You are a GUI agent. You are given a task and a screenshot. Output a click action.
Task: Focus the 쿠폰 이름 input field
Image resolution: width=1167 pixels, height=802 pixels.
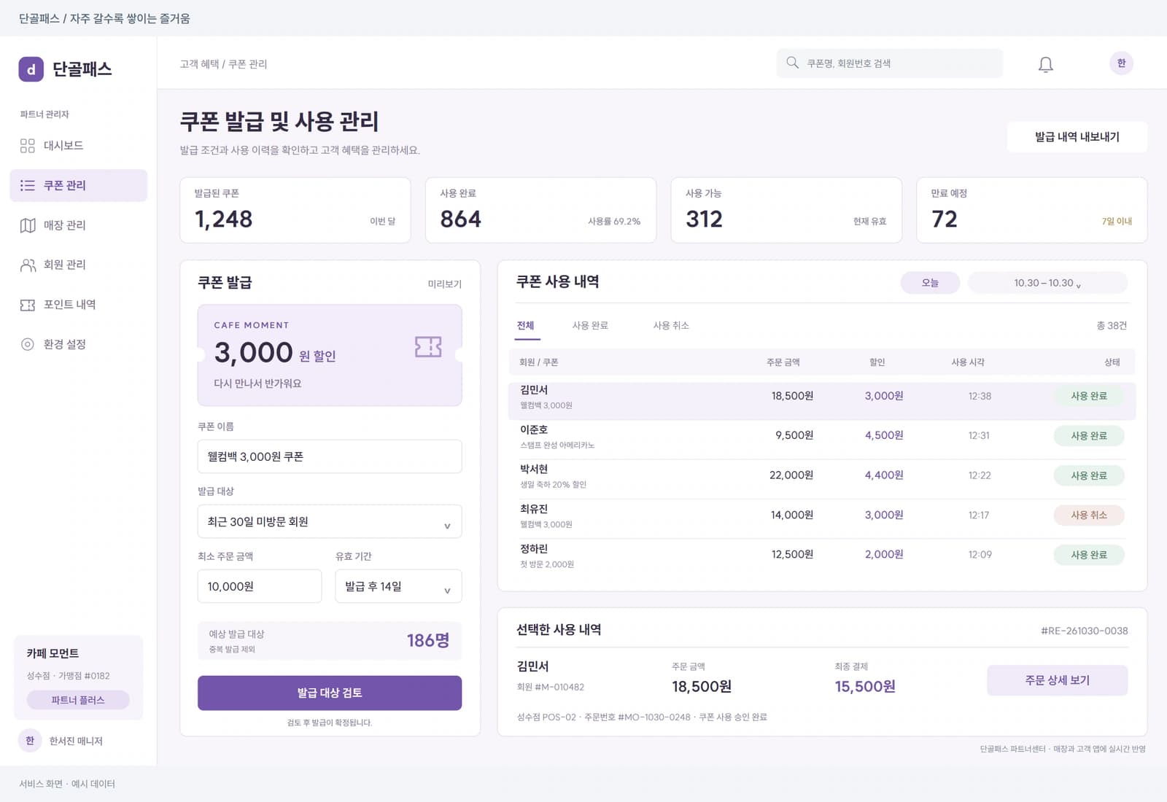coord(330,456)
